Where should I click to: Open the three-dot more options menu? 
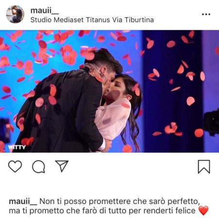(206, 14)
